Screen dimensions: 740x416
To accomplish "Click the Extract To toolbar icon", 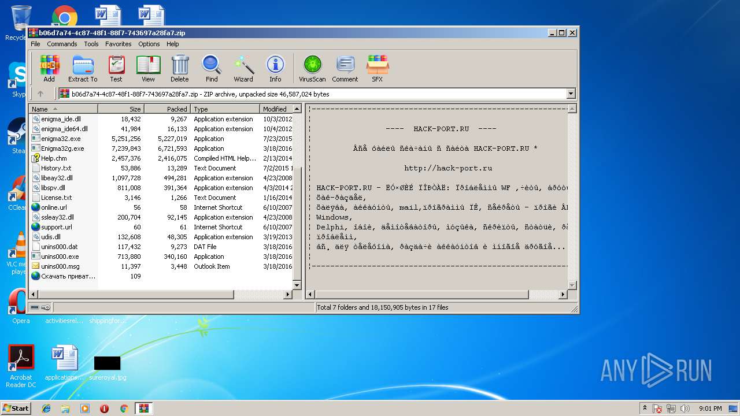I will pyautogui.click(x=83, y=69).
